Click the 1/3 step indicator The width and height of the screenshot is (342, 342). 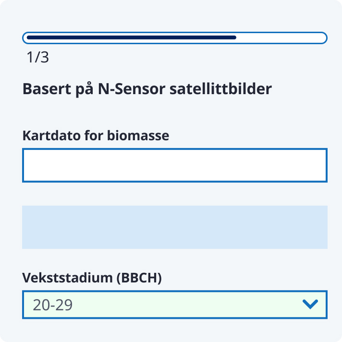click(38, 58)
